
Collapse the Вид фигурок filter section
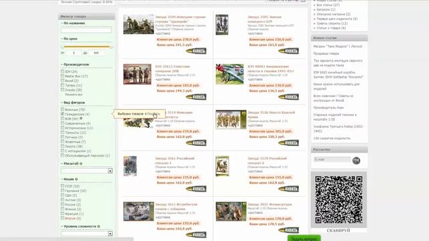pos(73,102)
